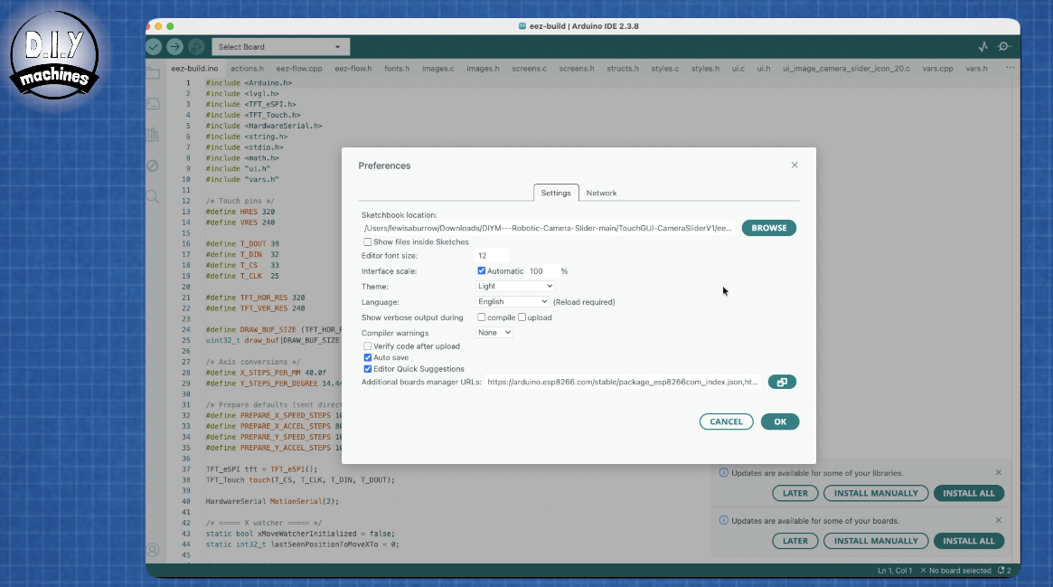Open the images.h editor tab
This screenshot has height=587, width=1053.
pos(483,69)
